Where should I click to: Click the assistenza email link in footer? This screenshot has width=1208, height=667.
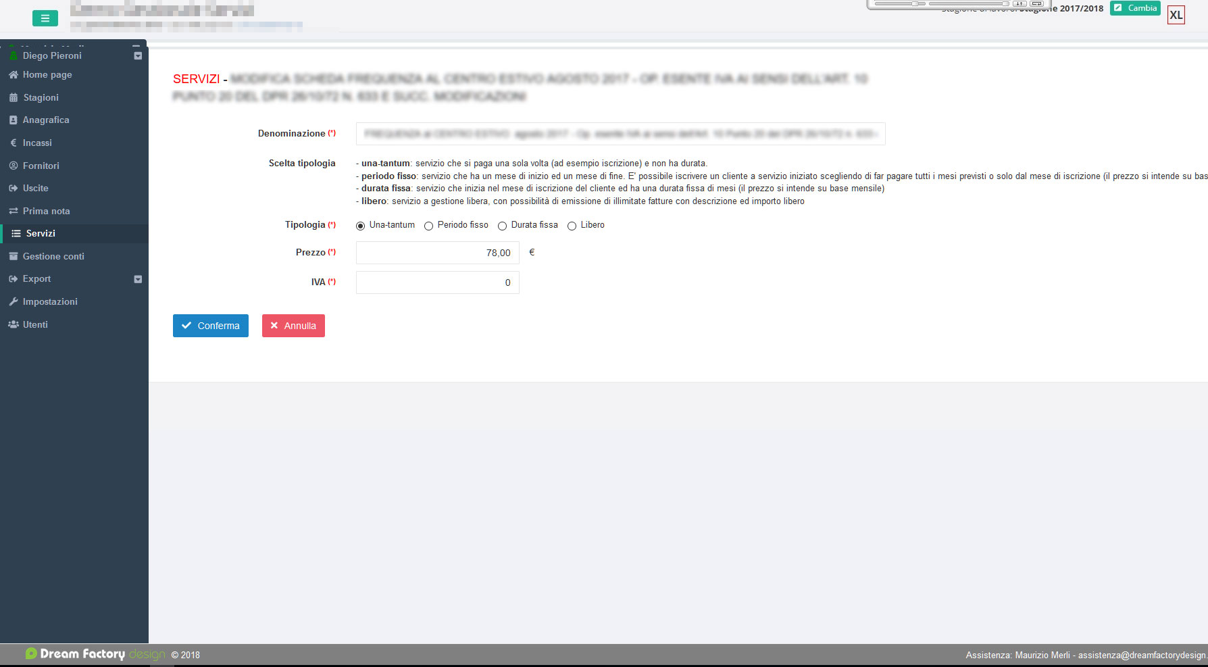1142,655
